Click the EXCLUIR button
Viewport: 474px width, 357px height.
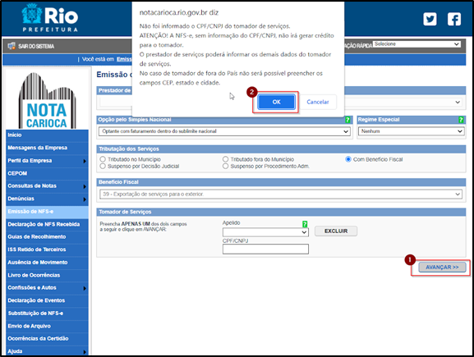click(336, 231)
